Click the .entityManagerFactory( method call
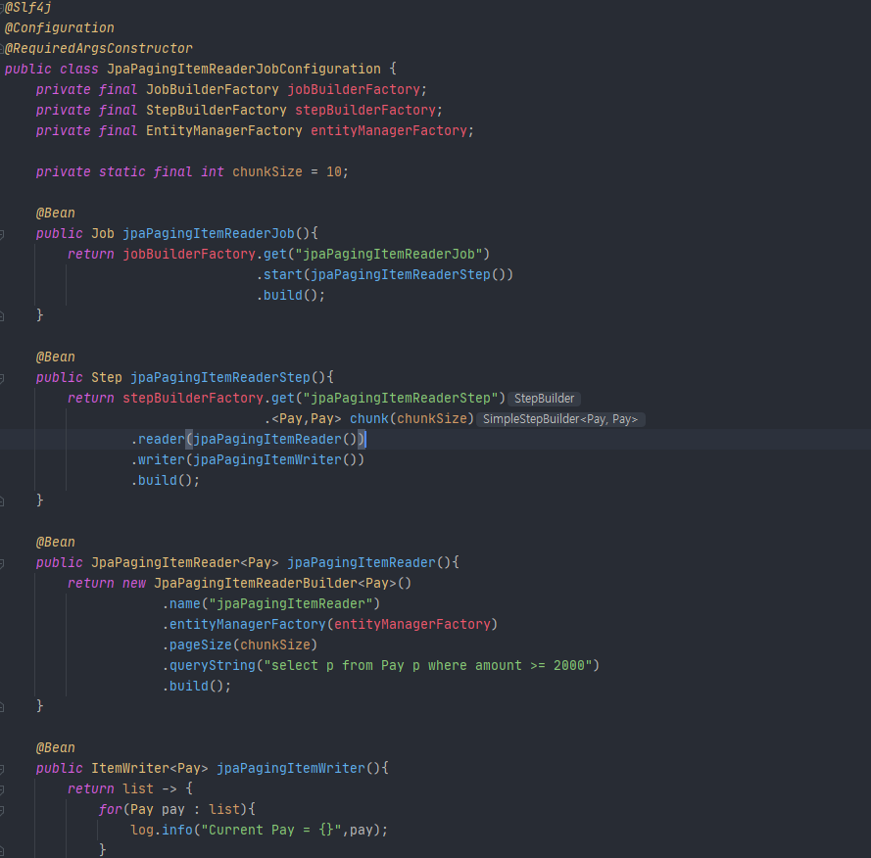This screenshot has height=858, width=871. click(247, 624)
